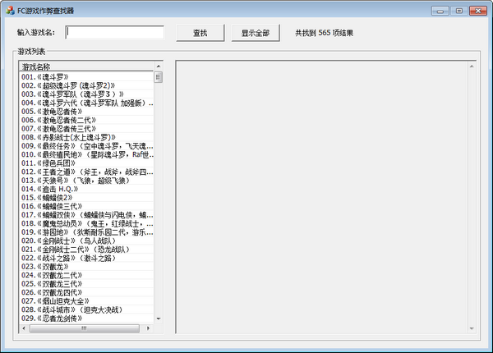Select row 024.《双截龙二代》
493x353 pixels.
click(86, 275)
